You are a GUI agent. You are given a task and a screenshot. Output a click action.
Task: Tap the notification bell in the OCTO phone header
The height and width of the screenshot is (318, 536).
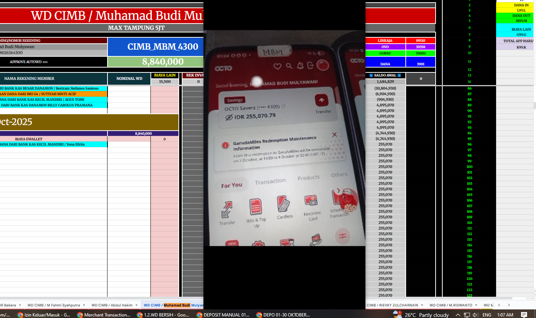click(300, 66)
